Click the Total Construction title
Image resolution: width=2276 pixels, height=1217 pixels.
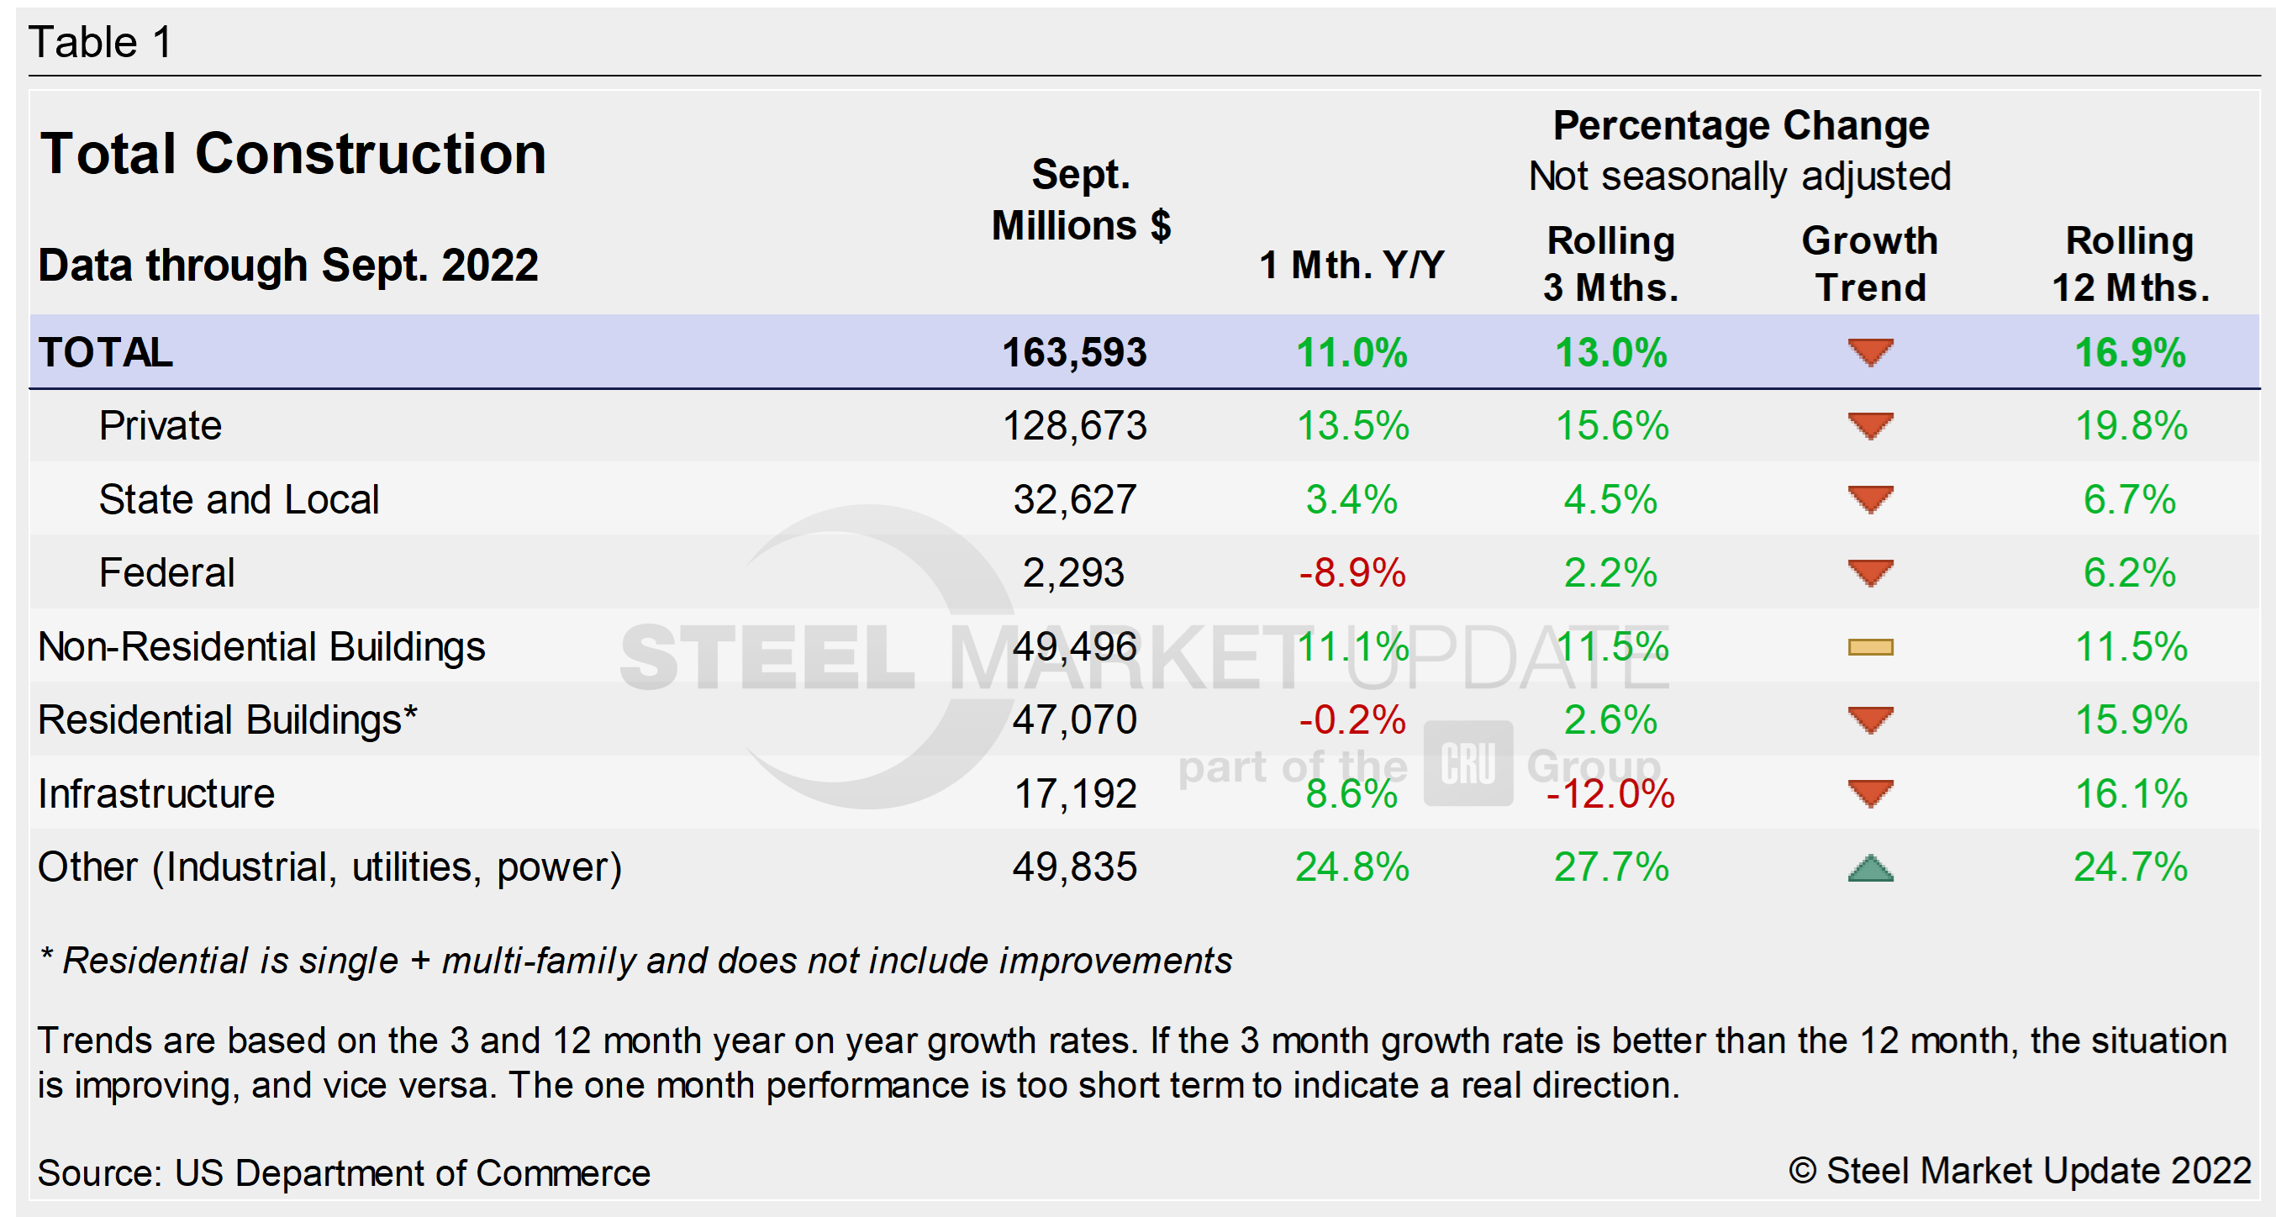coord(292,154)
